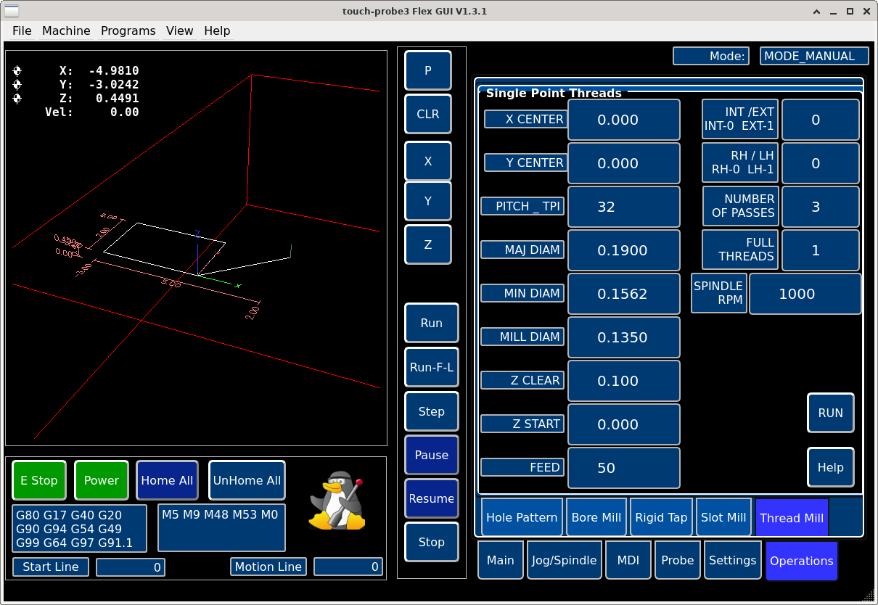The height and width of the screenshot is (605, 878).
Task: Open the Probe tab
Action: [677, 560]
